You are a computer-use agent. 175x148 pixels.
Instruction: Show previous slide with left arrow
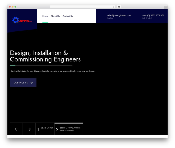click(x=16, y=129)
